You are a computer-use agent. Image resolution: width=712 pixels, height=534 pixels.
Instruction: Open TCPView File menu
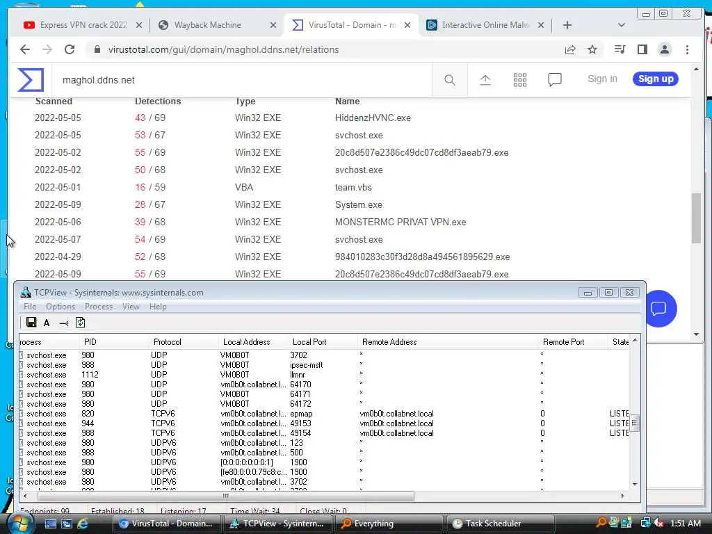pyautogui.click(x=30, y=307)
